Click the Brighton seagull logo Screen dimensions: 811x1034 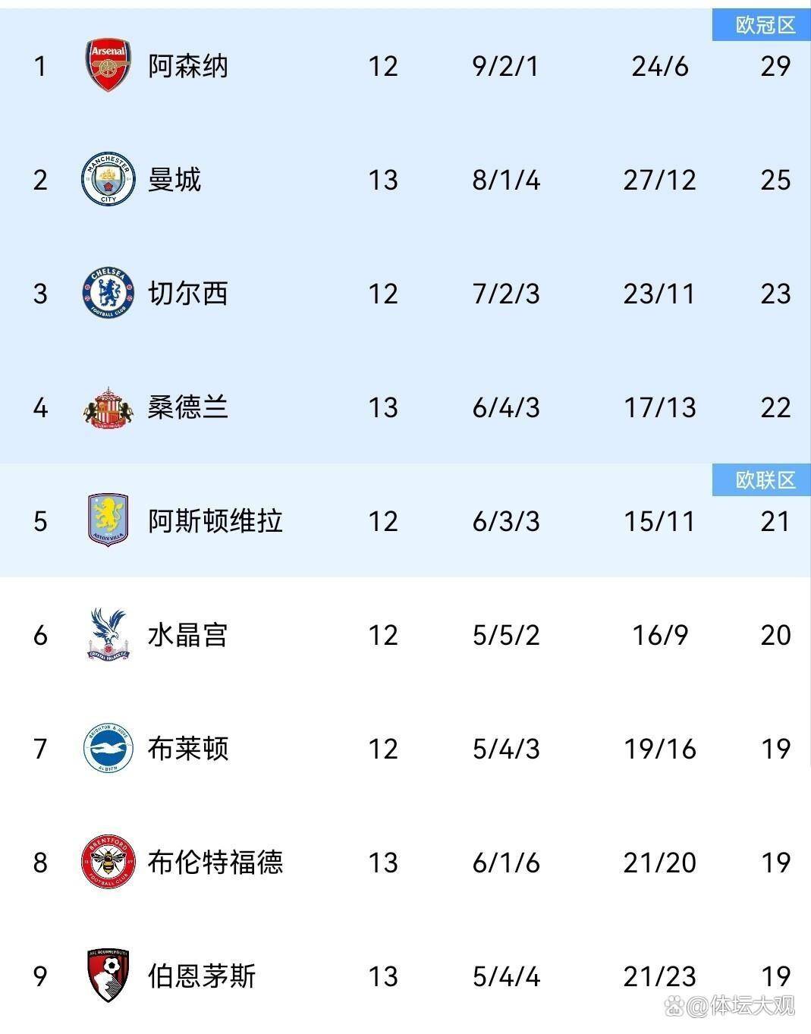tap(108, 749)
